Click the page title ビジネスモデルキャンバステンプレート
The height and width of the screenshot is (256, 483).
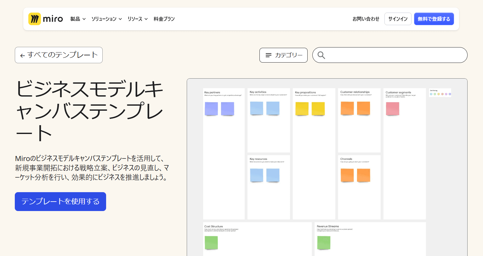pyautogui.click(x=89, y=111)
